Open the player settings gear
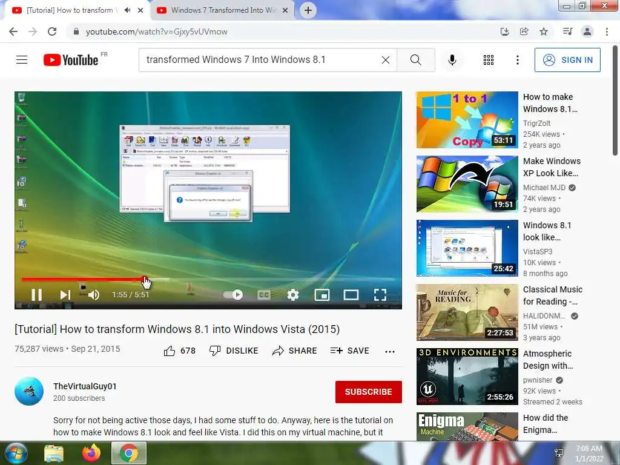This screenshot has width=620, height=465. [293, 295]
